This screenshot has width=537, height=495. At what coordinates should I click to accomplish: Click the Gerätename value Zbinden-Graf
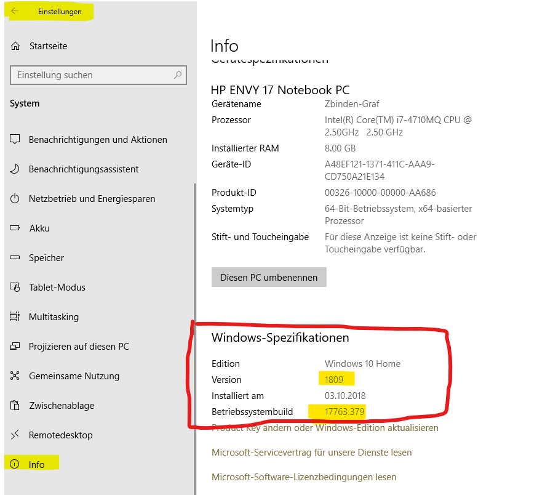coord(352,104)
